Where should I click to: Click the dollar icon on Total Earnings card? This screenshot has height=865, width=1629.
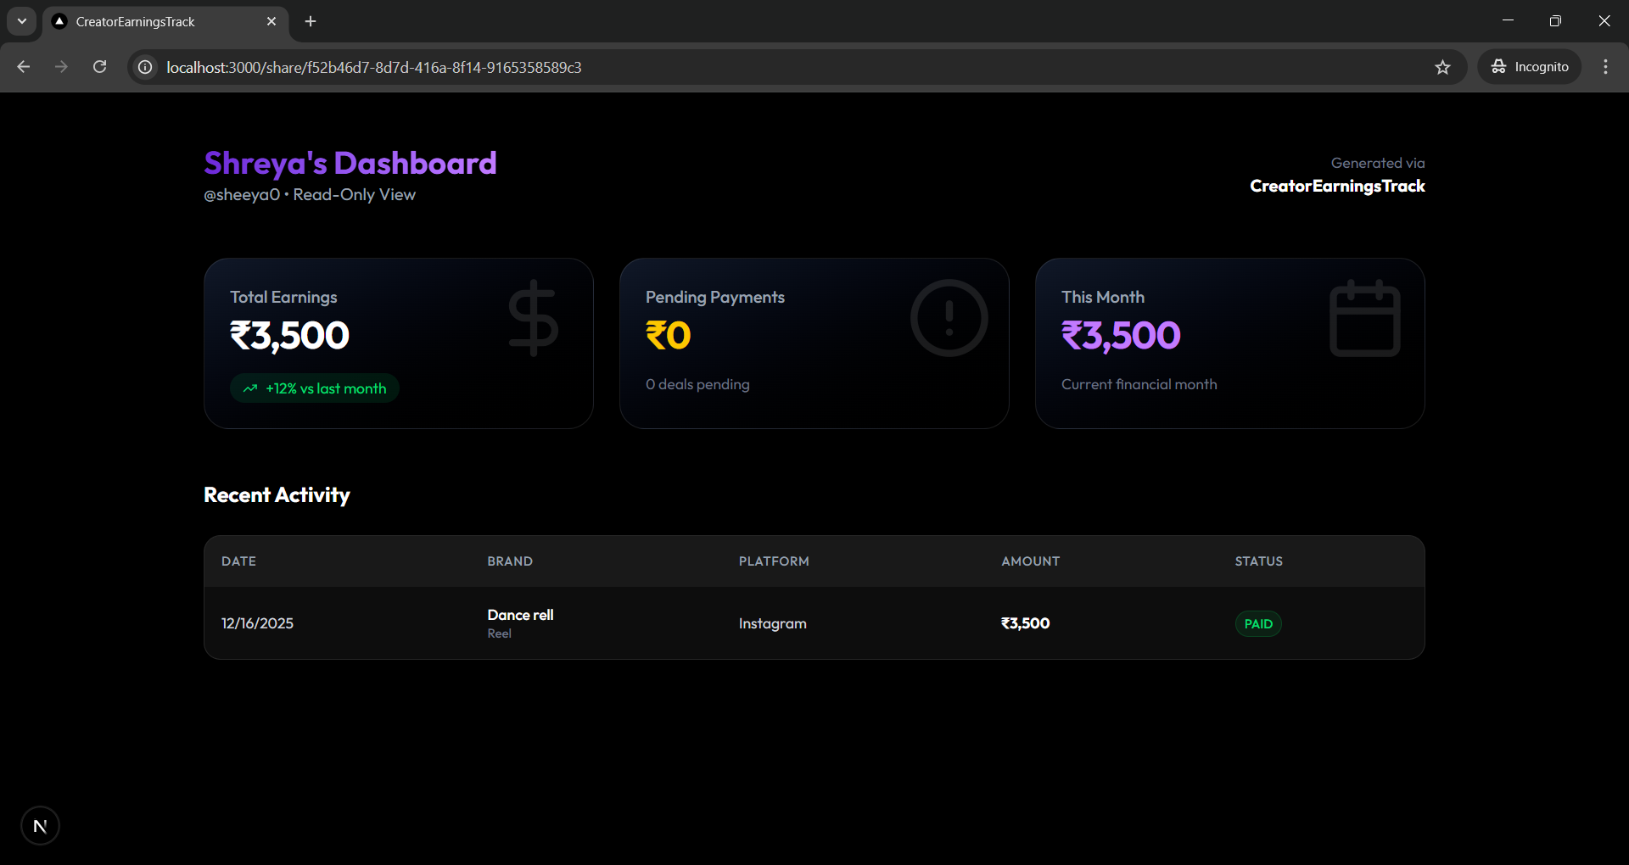pyautogui.click(x=532, y=317)
